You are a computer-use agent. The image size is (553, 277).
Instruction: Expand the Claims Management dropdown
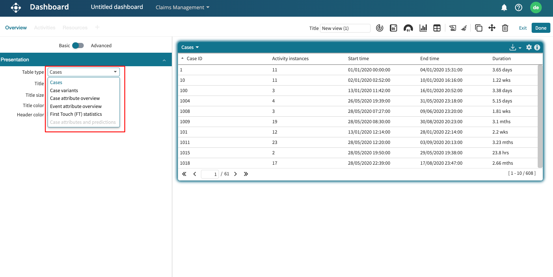point(182,7)
